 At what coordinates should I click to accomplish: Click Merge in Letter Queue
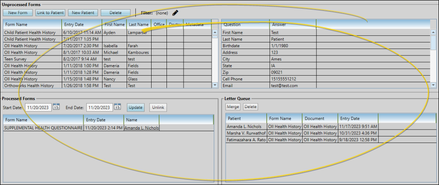[233, 107]
